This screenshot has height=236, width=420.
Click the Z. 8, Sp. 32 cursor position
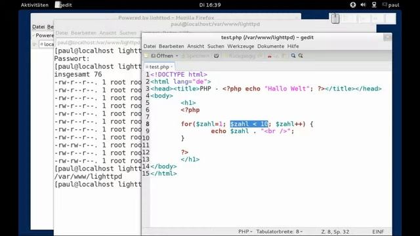[x=335, y=231]
